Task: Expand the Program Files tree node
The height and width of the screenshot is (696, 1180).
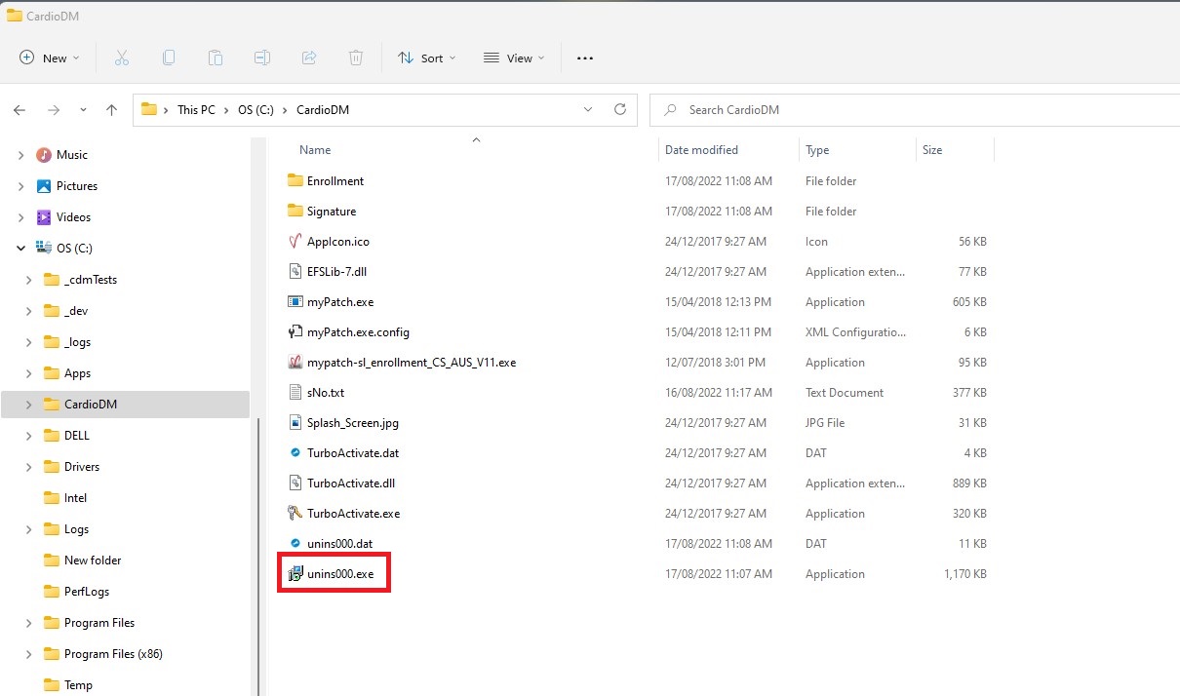Action: pos(28,623)
